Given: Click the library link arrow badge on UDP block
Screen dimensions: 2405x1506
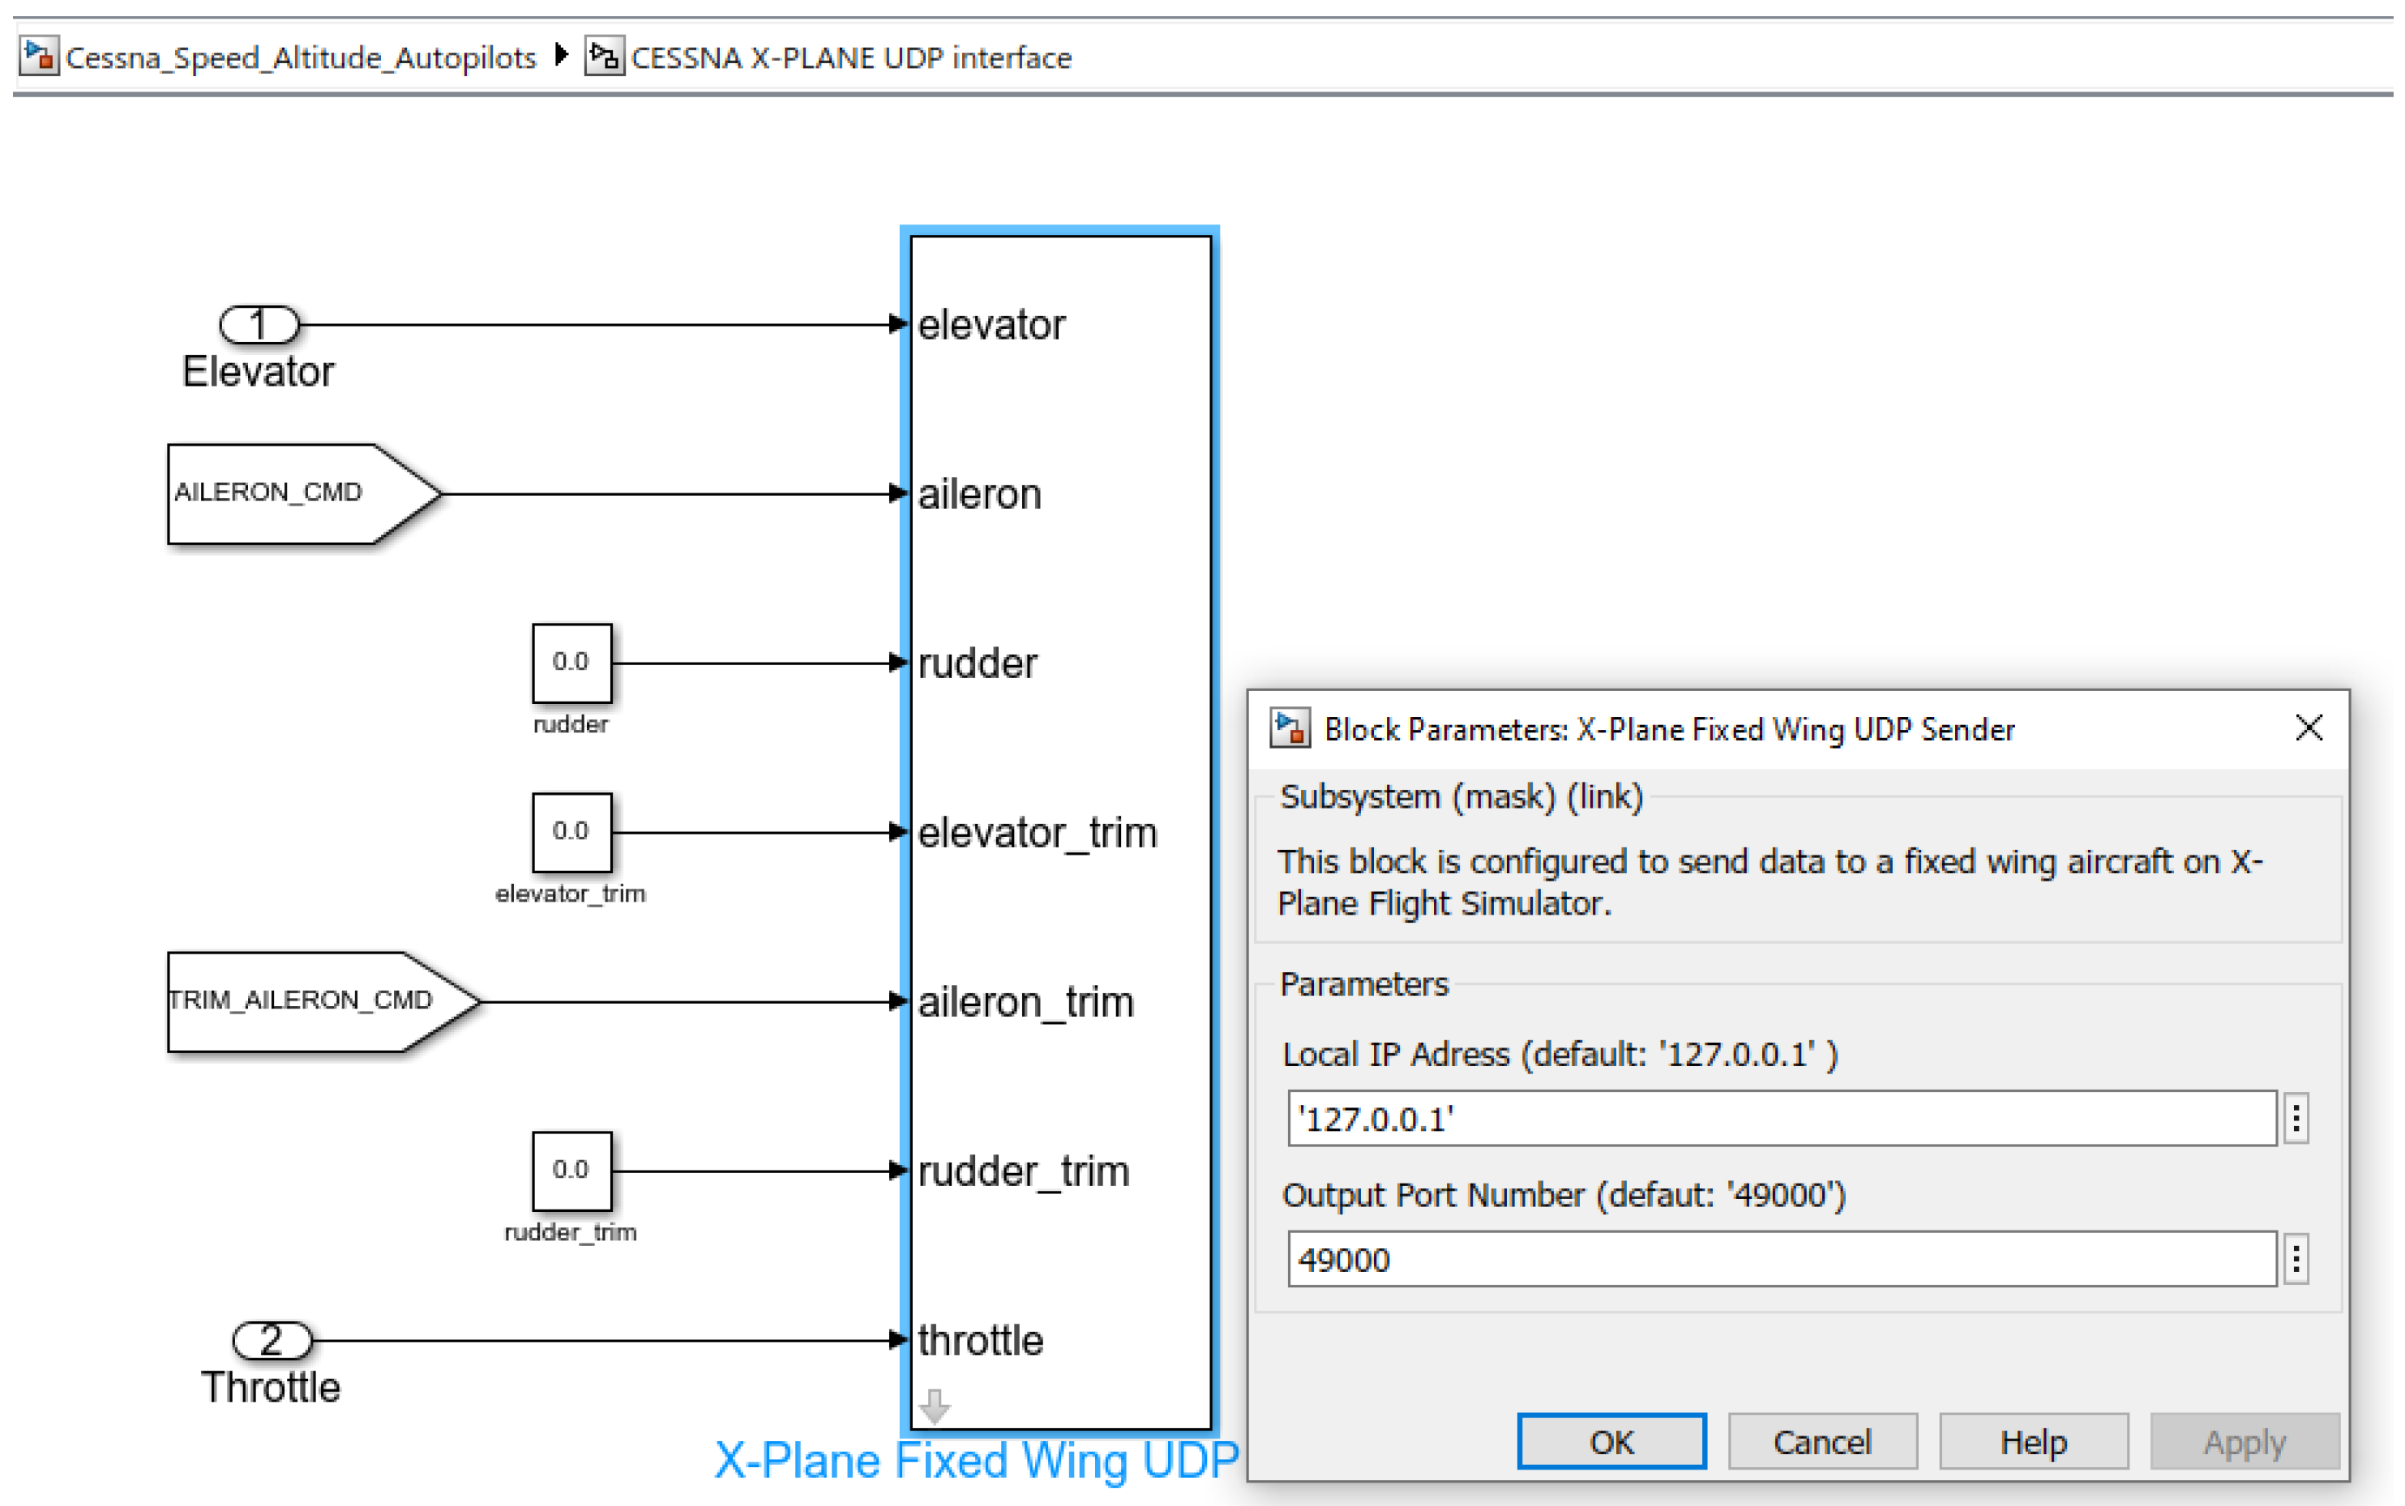Looking at the screenshot, I should point(934,1406).
